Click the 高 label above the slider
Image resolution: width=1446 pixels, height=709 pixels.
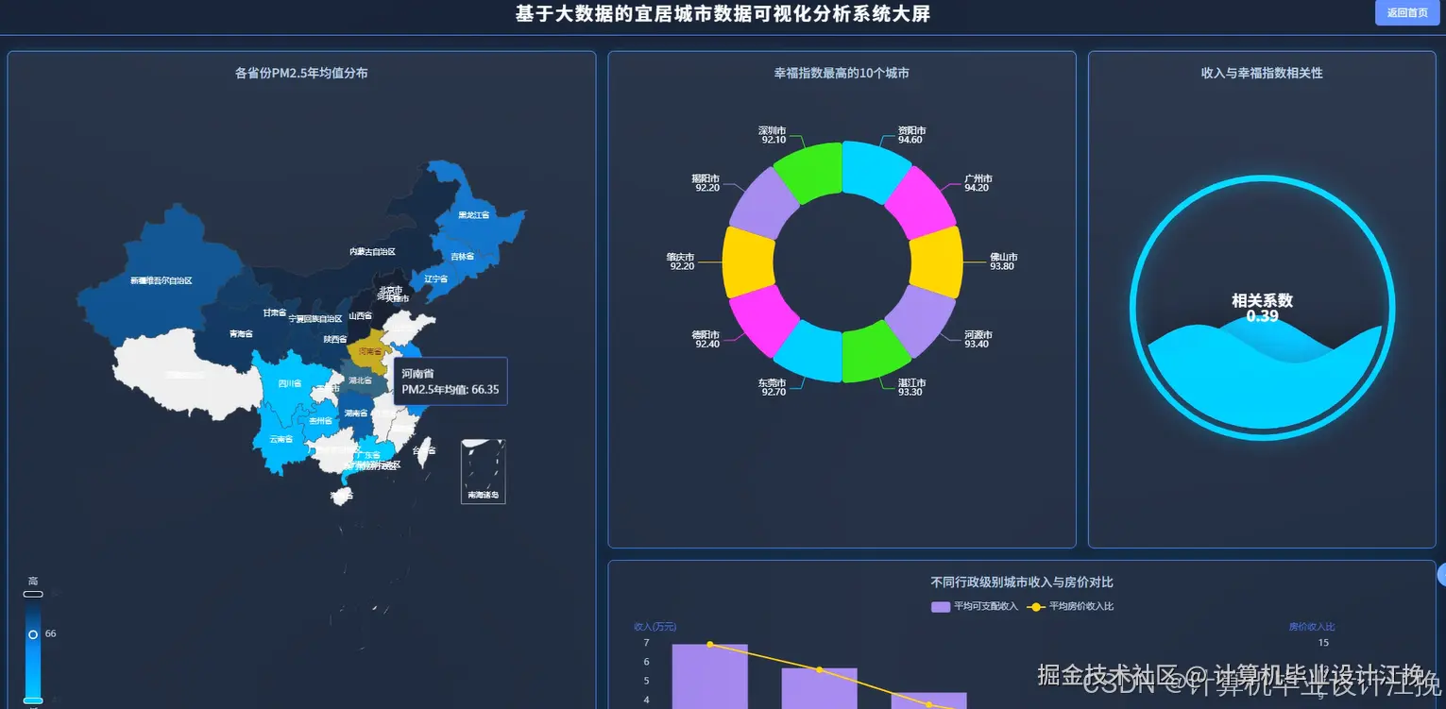pos(33,582)
